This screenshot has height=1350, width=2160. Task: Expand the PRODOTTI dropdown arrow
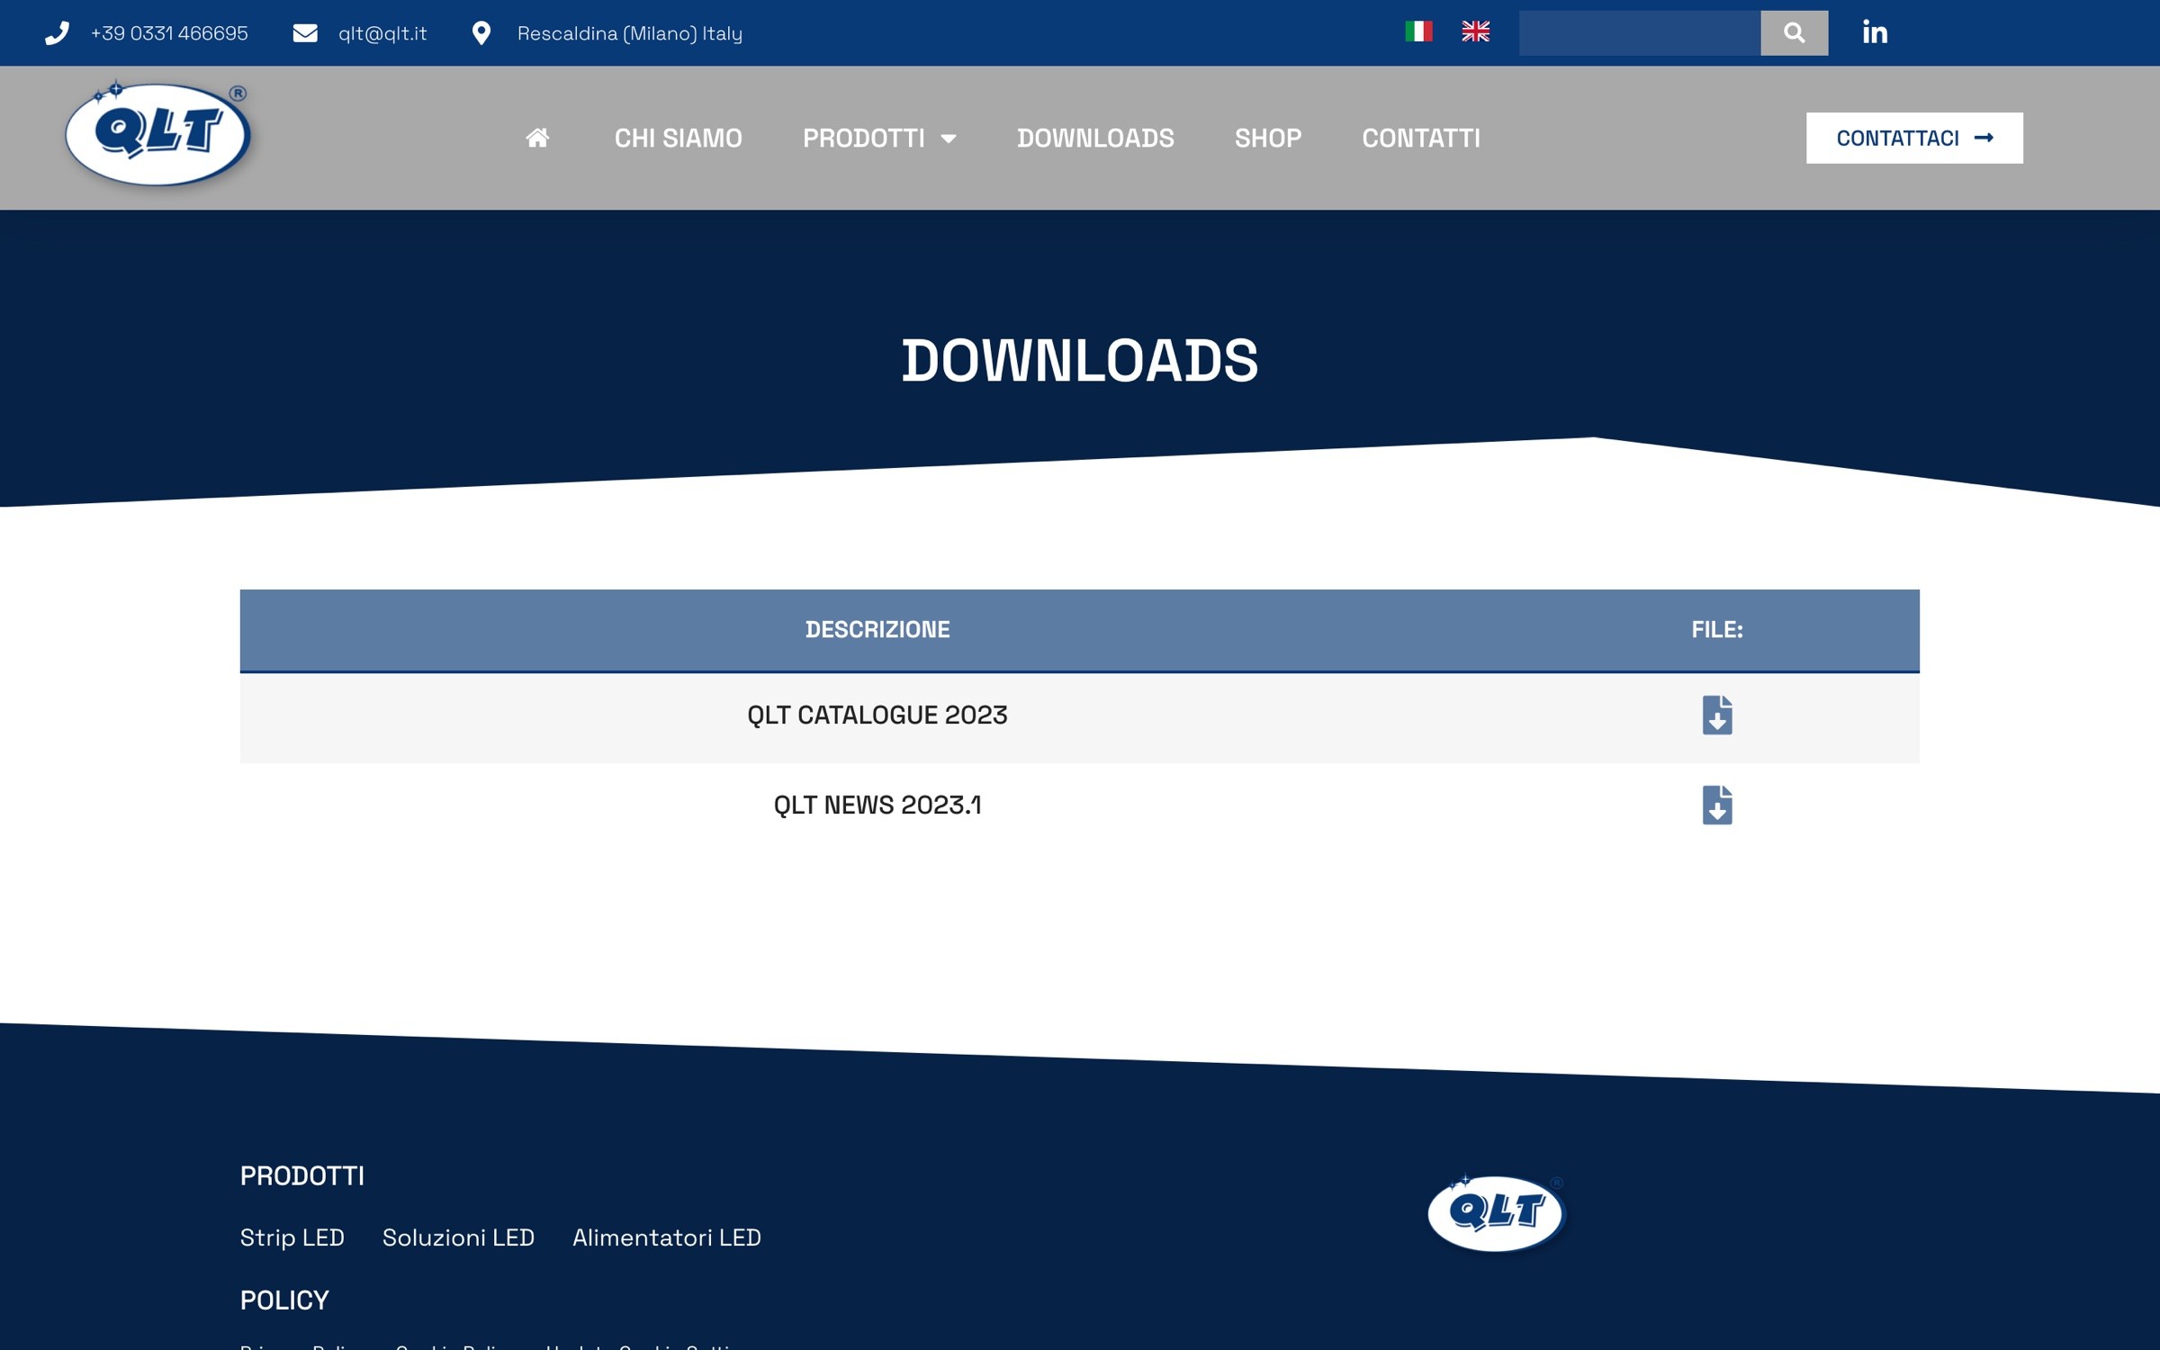point(949,139)
